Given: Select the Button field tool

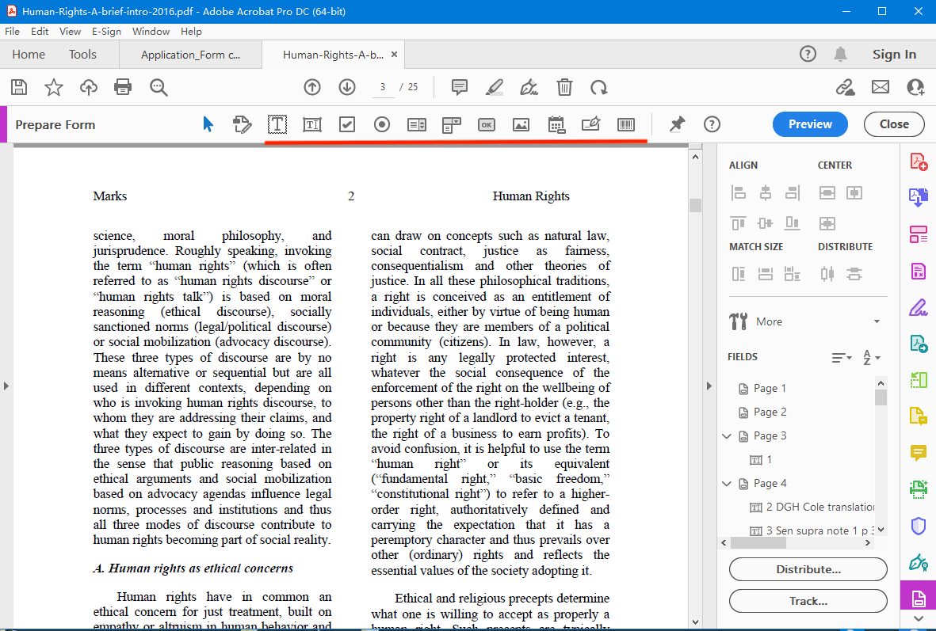Looking at the screenshot, I should click(x=486, y=124).
